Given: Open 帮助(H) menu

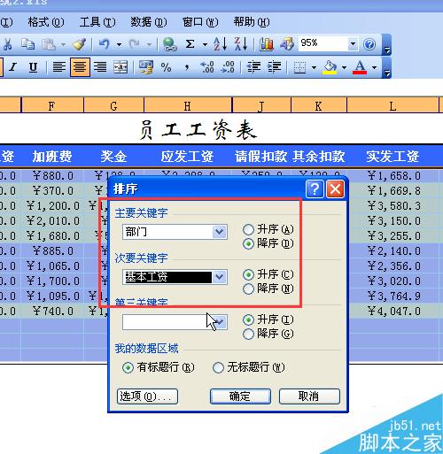Looking at the screenshot, I should [252, 22].
